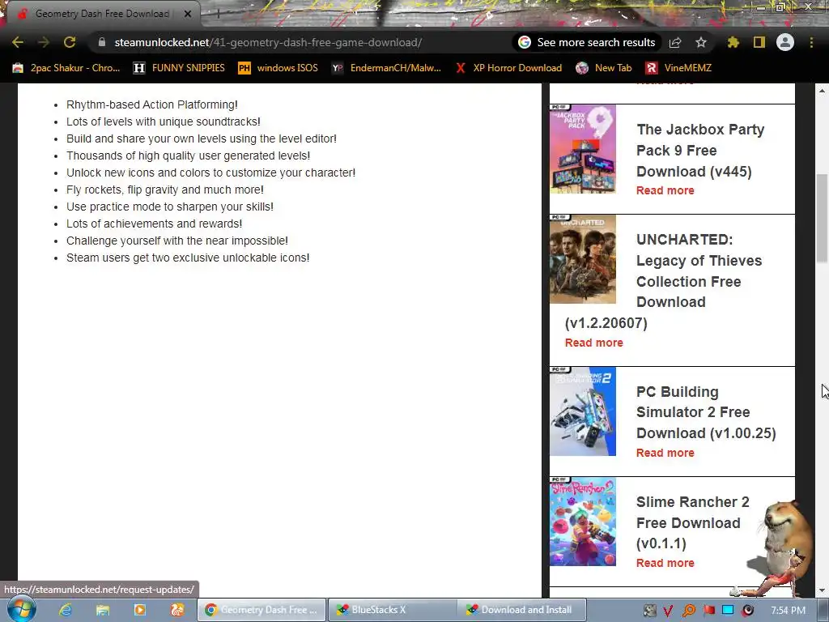Click the Jackbox Party Pack 9 cover image
This screenshot has width=829, height=622.
583,149
